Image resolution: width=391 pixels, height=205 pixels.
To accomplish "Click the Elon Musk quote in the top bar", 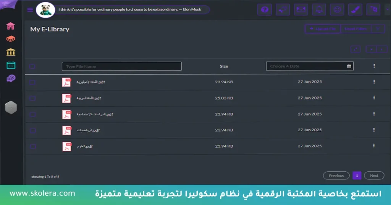I will 130,10.
